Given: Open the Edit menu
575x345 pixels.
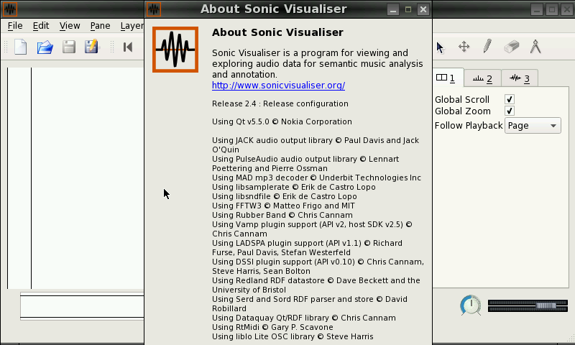Looking at the screenshot, I should 41,26.
